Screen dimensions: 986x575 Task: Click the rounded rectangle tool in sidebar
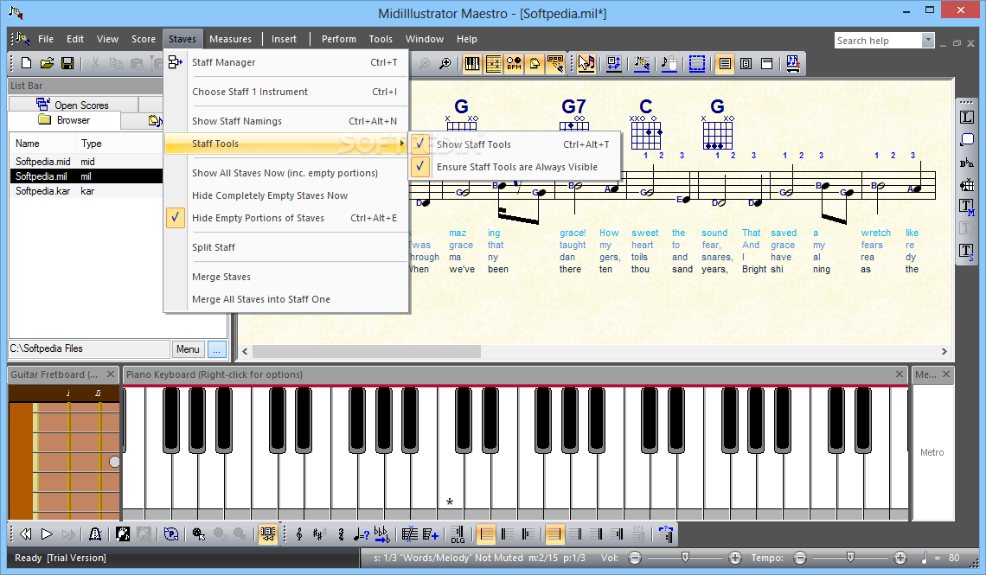966,139
